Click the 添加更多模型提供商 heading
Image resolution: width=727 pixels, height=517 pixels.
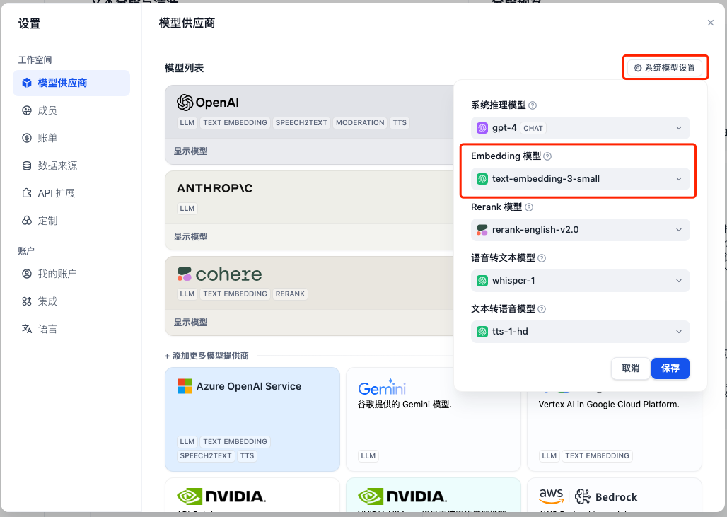(207, 356)
